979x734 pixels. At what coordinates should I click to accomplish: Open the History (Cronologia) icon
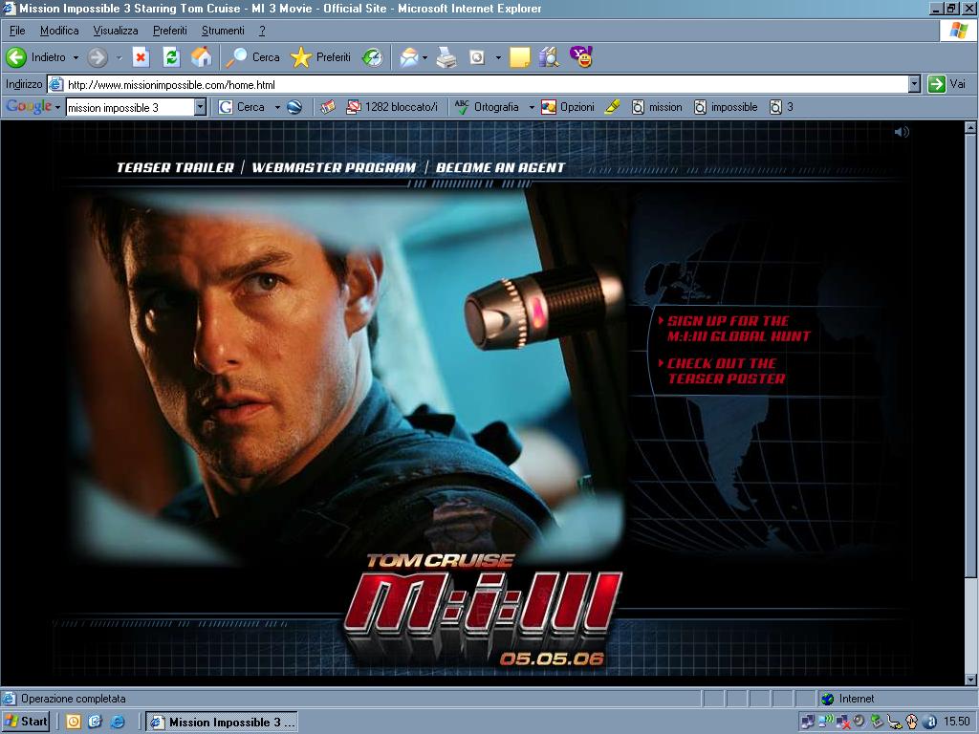point(372,57)
